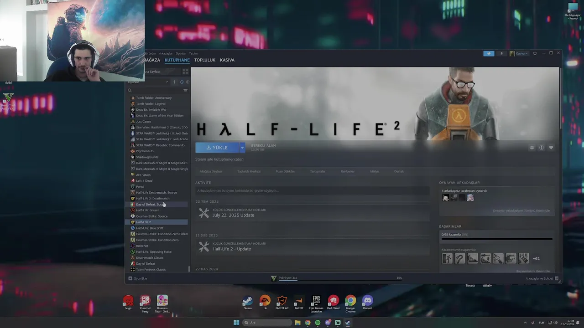Open the Epic Games Launcher shortcut
The height and width of the screenshot is (328, 584).
coord(316,304)
